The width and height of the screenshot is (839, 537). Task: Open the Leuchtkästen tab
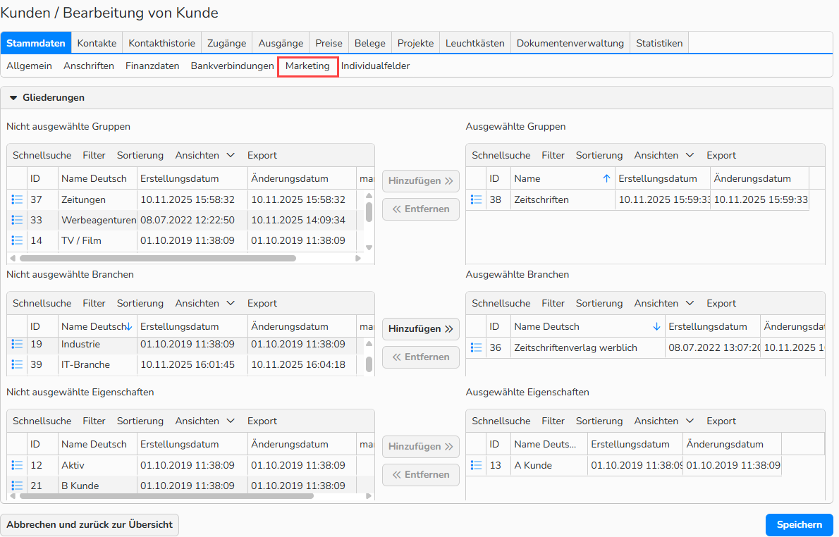coord(475,43)
